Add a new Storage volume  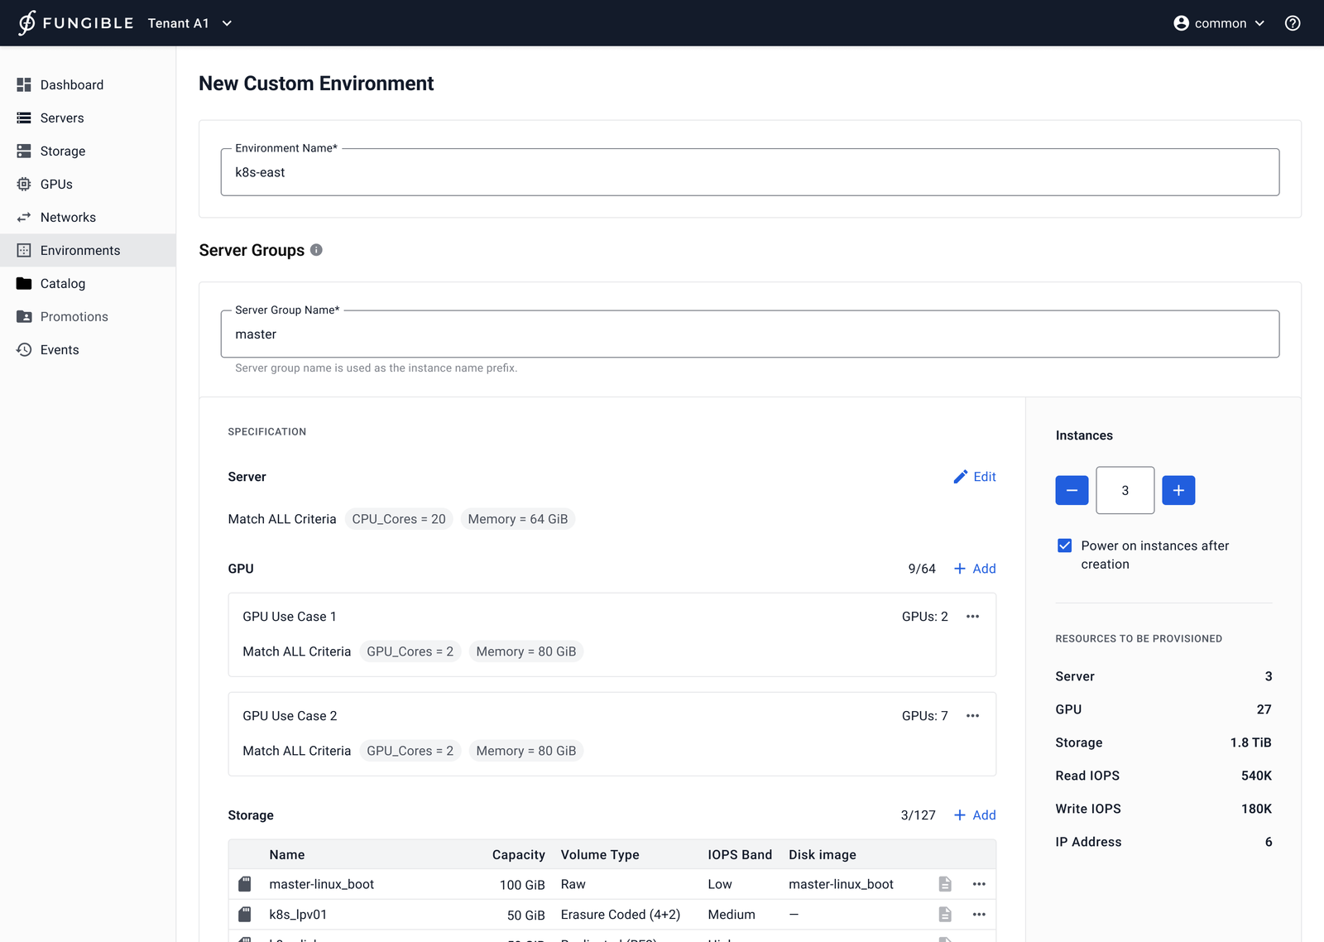tap(975, 815)
